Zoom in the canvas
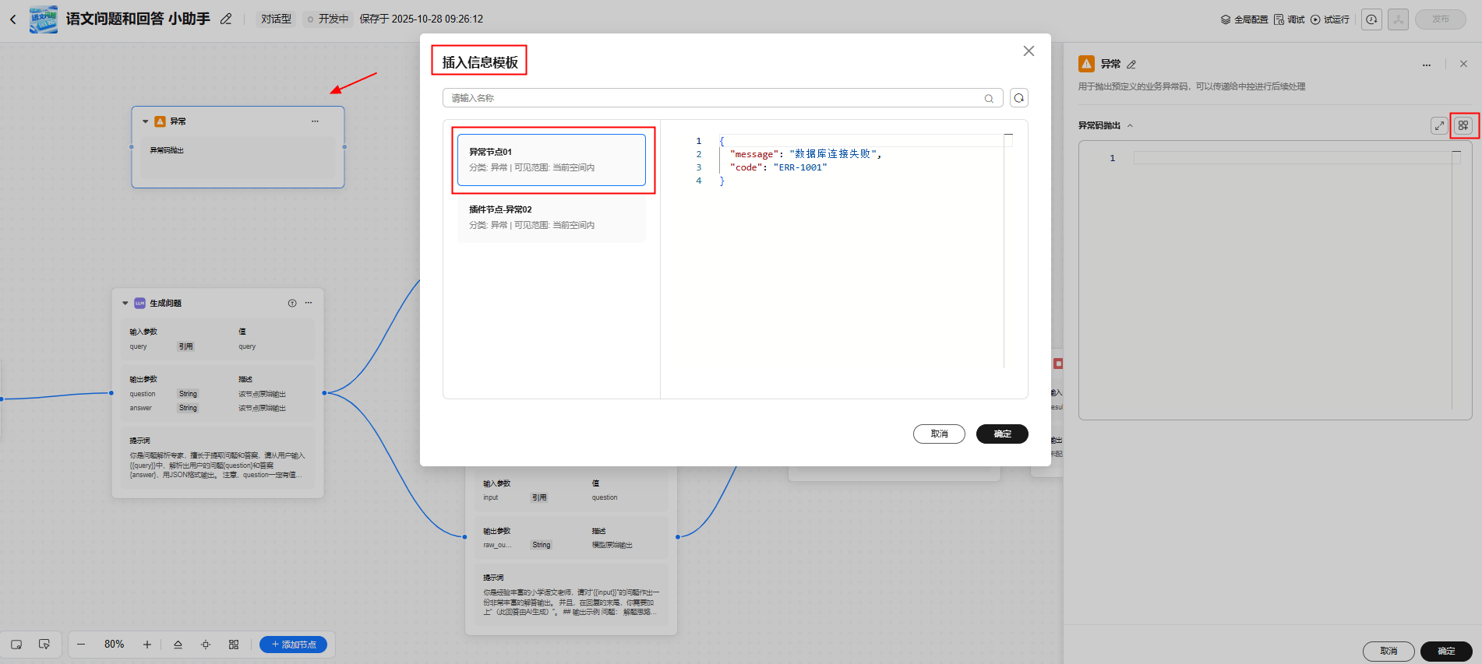This screenshot has width=1482, height=664. coord(147,645)
